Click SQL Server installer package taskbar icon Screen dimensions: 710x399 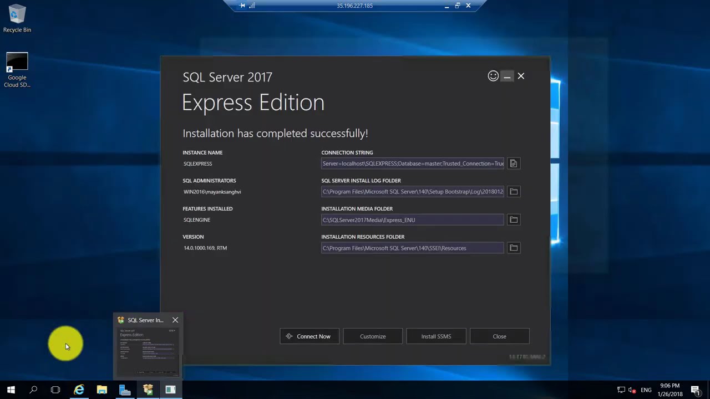pyautogui.click(x=148, y=390)
